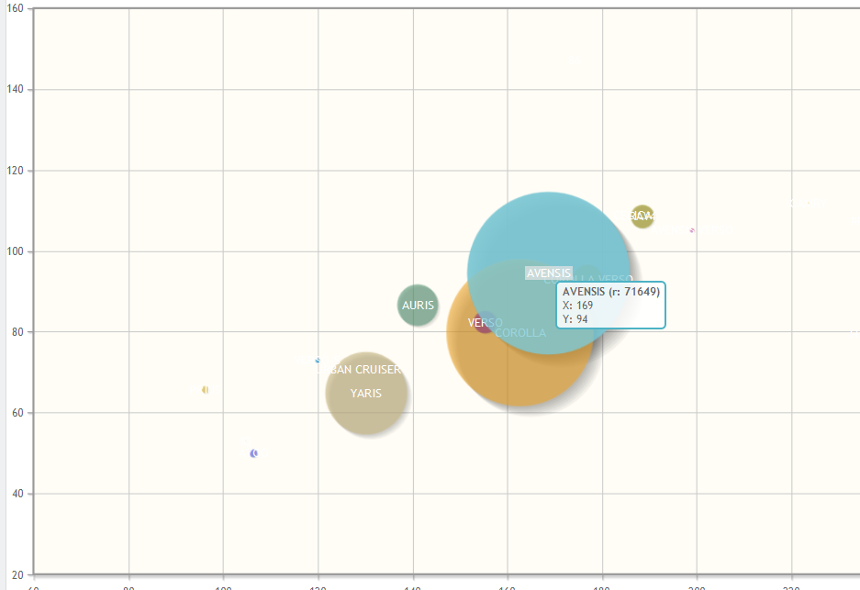
Task: Click the 100 value on the vertical axis
Action: pyautogui.click(x=16, y=251)
